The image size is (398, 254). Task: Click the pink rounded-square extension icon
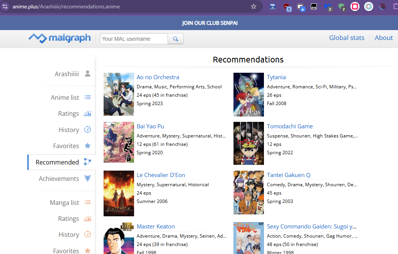pyautogui.click(x=355, y=6)
